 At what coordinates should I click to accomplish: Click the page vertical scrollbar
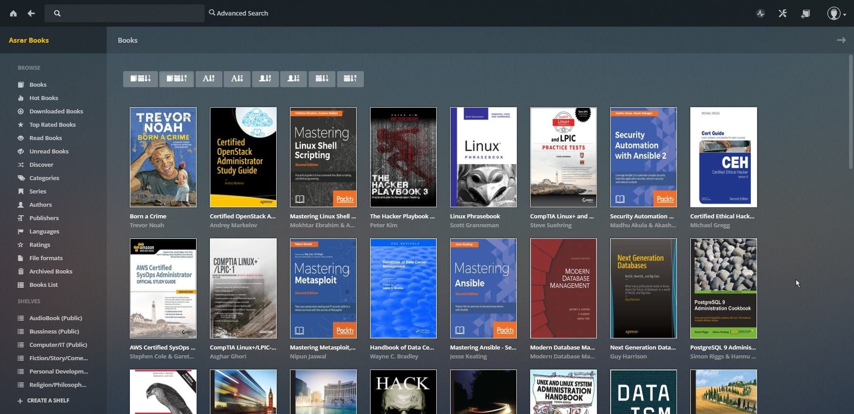click(851, 111)
